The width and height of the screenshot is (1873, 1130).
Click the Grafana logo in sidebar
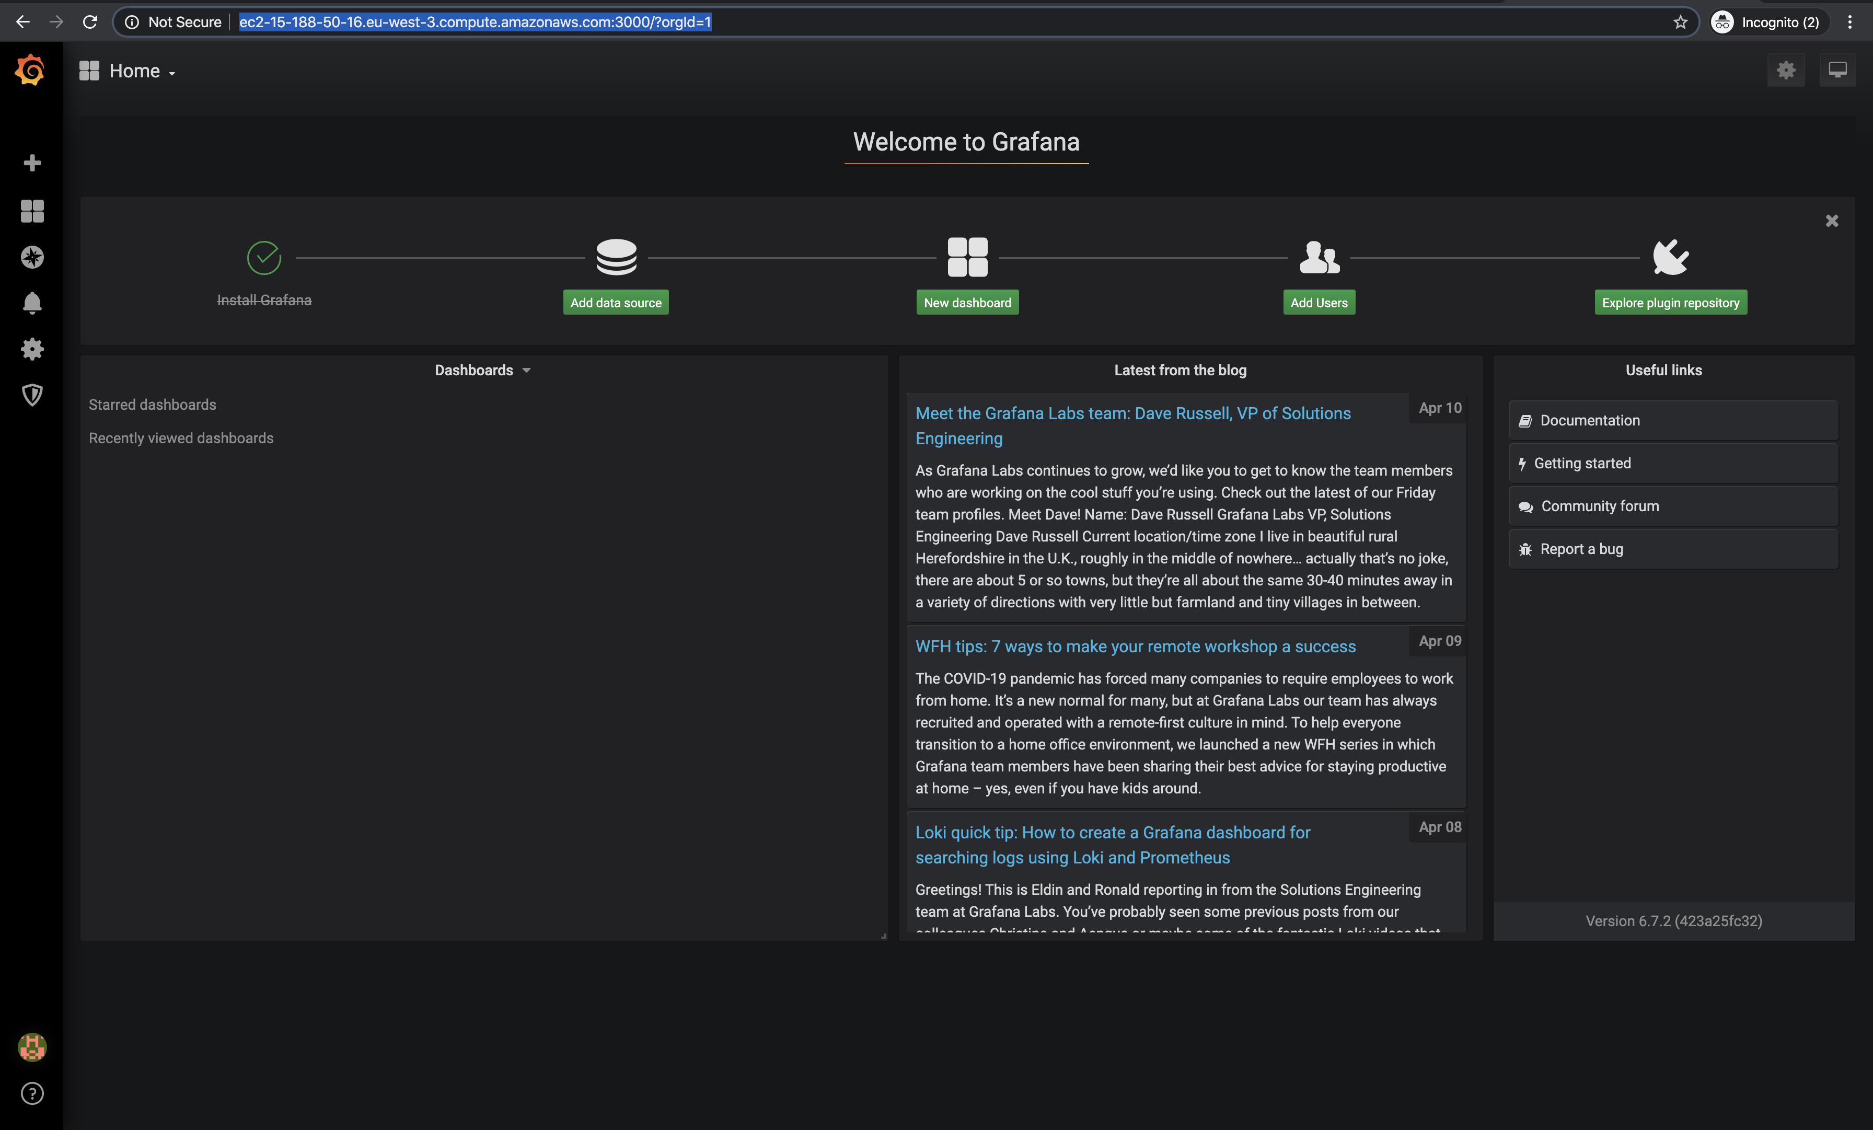[x=30, y=70]
